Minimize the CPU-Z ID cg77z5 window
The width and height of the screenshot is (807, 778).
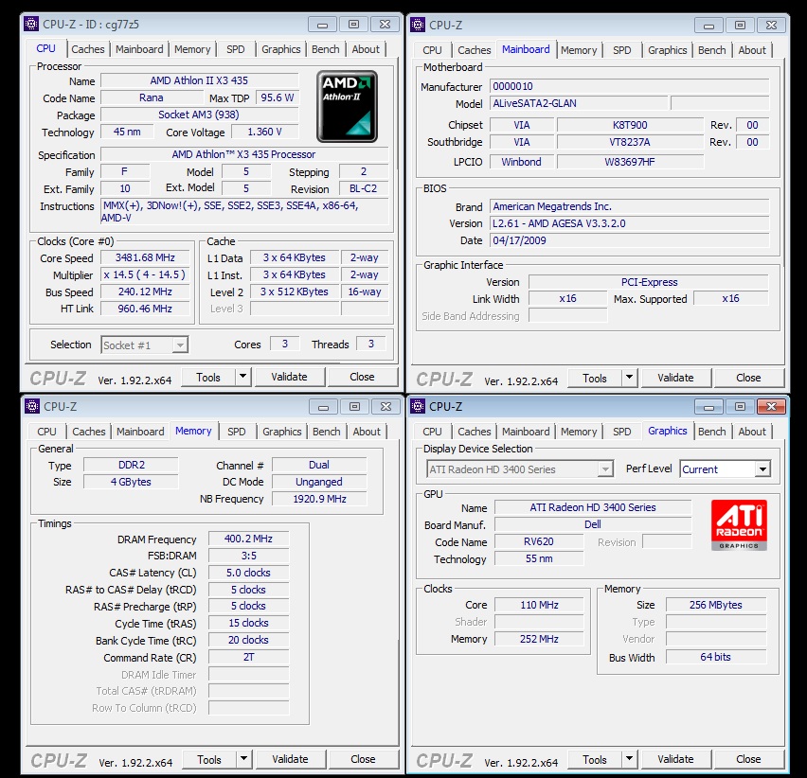click(322, 25)
